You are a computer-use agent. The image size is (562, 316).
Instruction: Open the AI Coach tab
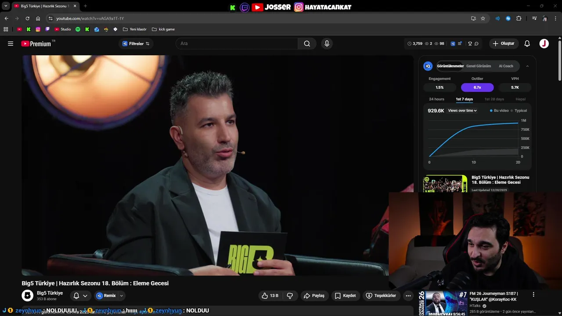(506, 66)
